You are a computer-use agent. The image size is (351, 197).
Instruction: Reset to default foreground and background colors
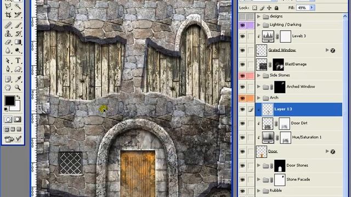6,109
